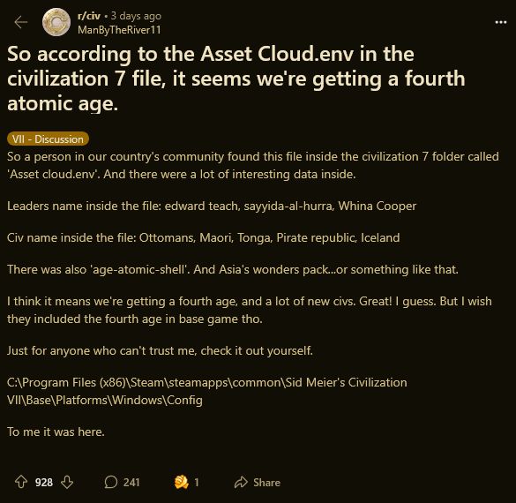The width and height of the screenshot is (516, 503).
Task: Click the line listing civ names
Action: 204,237
